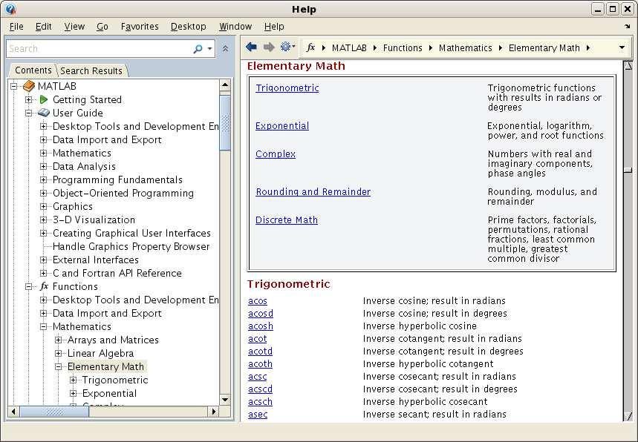638x442 pixels.
Task: Click the back navigation arrow icon
Action: [251, 47]
